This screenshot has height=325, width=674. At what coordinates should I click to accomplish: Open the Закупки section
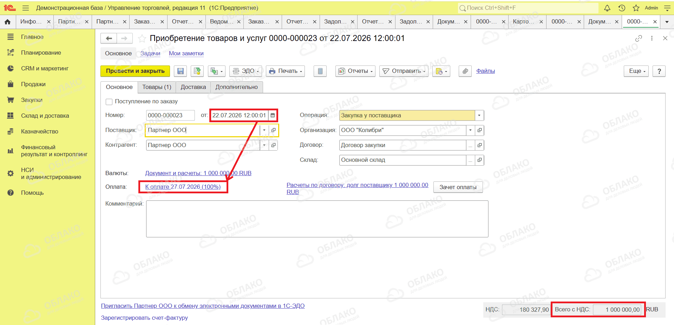coord(32,100)
